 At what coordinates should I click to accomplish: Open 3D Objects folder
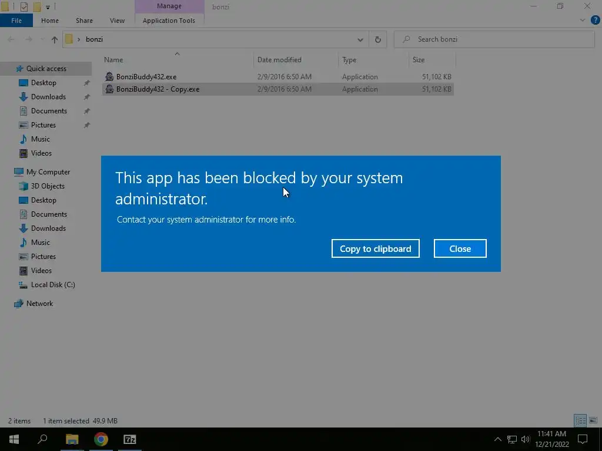point(48,186)
